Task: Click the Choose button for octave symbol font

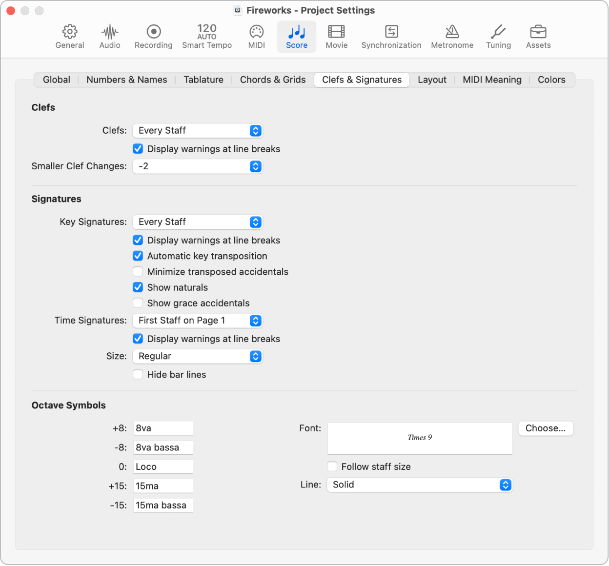Action: coord(546,428)
